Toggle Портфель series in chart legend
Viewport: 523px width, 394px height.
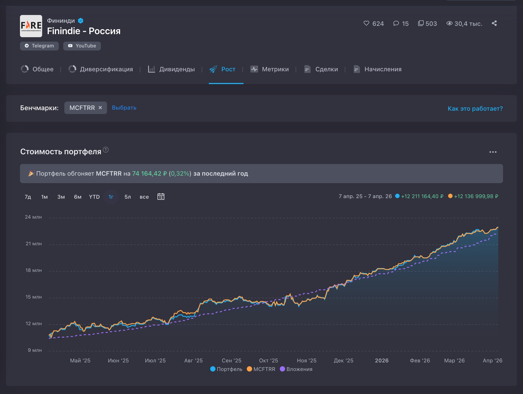[226, 369]
